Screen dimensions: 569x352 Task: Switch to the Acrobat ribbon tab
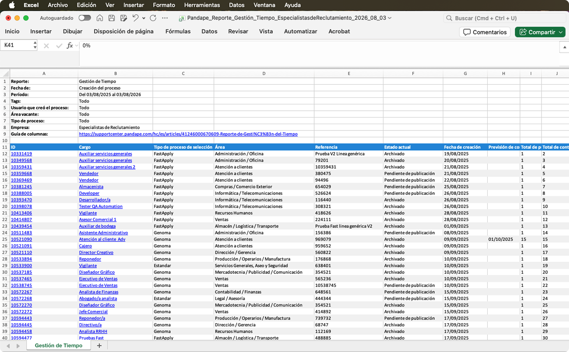pos(339,31)
